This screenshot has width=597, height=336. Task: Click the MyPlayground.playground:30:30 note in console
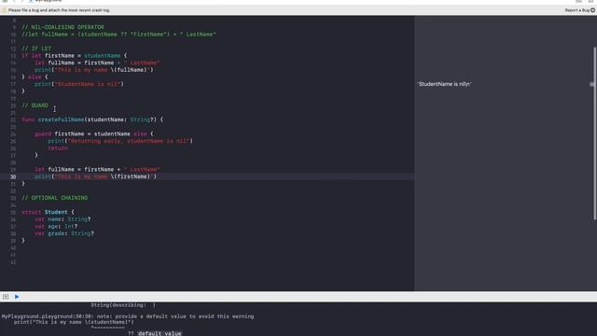tap(128, 316)
